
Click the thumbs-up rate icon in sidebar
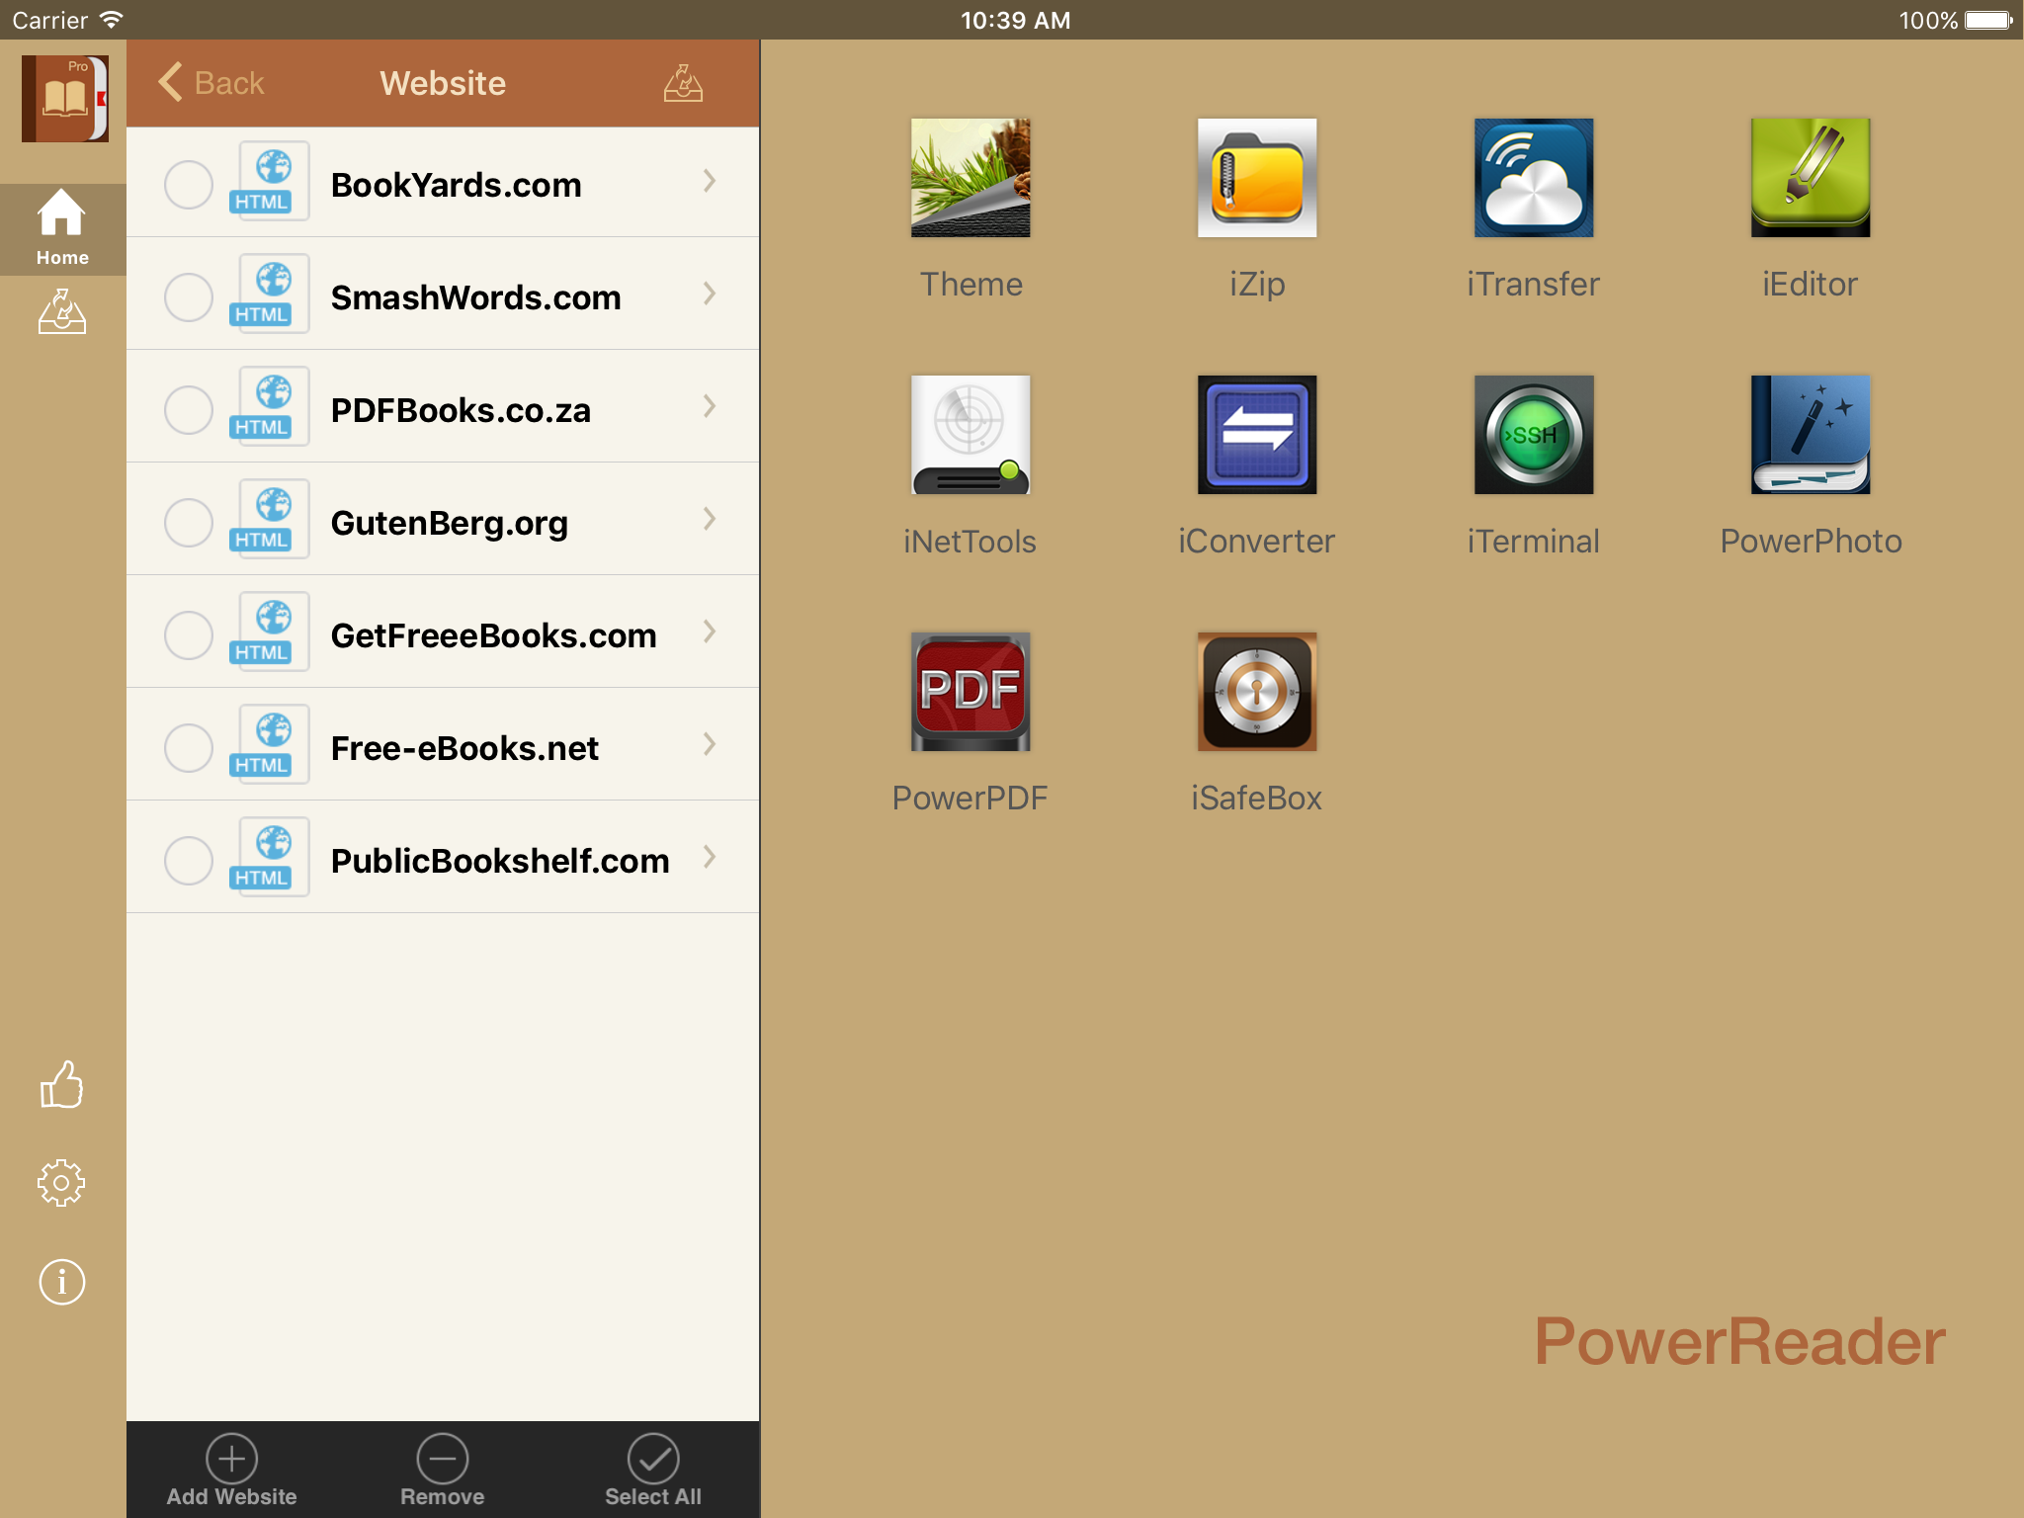[61, 1085]
